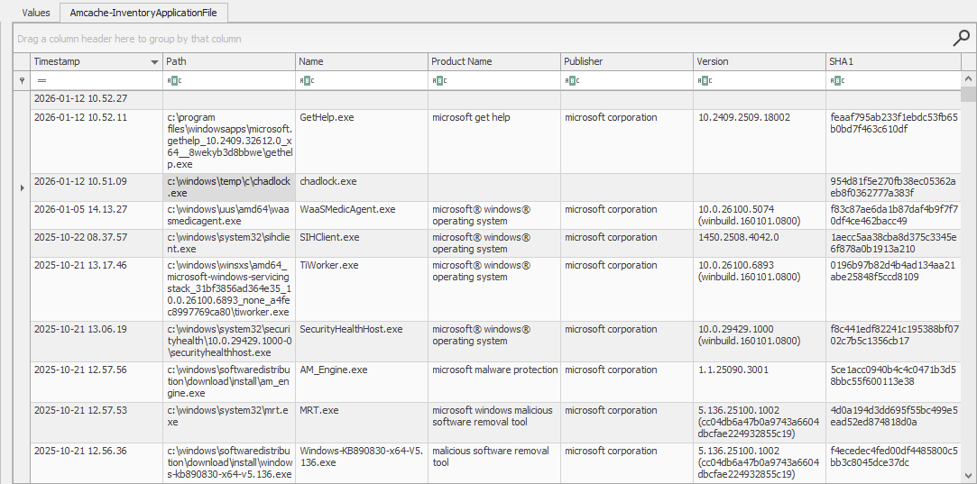The image size is (977, 484).
Task: Sort by the Path column header
Action: (229, 61)
